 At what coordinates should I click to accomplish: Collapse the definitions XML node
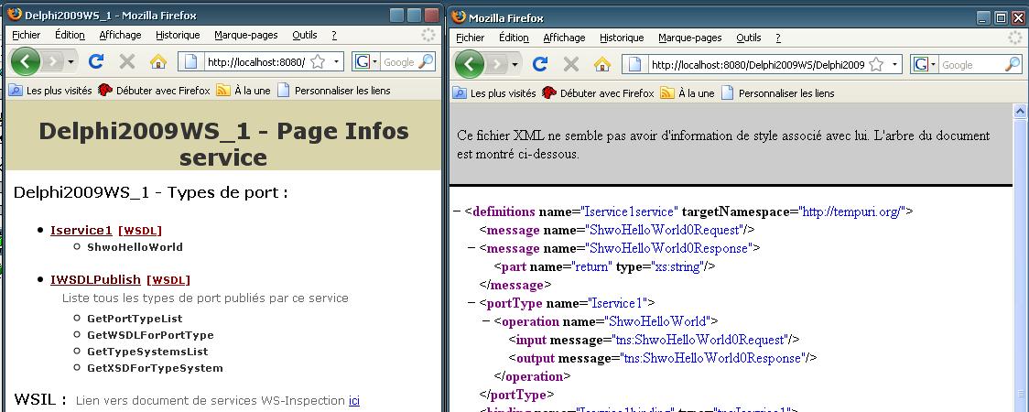(x=457, y=211)
